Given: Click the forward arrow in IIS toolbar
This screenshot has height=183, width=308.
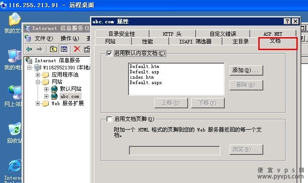Looking at the screenshot, I should pyautogui.click(x=39, y=49).
